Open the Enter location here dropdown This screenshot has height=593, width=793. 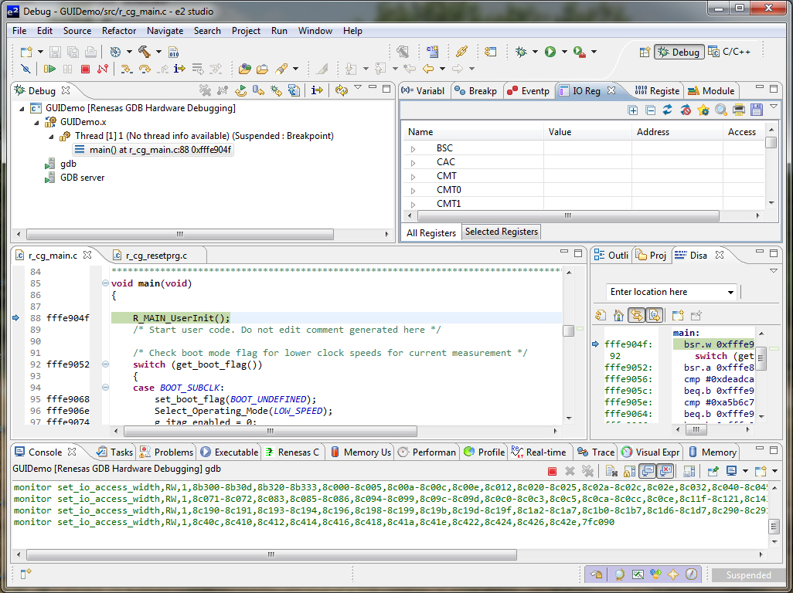[x=730, y=292]
